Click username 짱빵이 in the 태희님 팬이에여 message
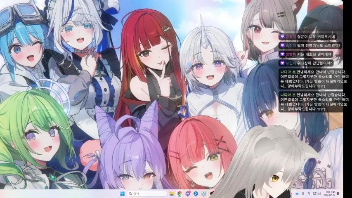 290,54
